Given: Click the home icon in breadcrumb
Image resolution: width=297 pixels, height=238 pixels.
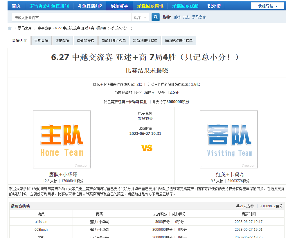Looking at the screenshot, I should [10, 28].
